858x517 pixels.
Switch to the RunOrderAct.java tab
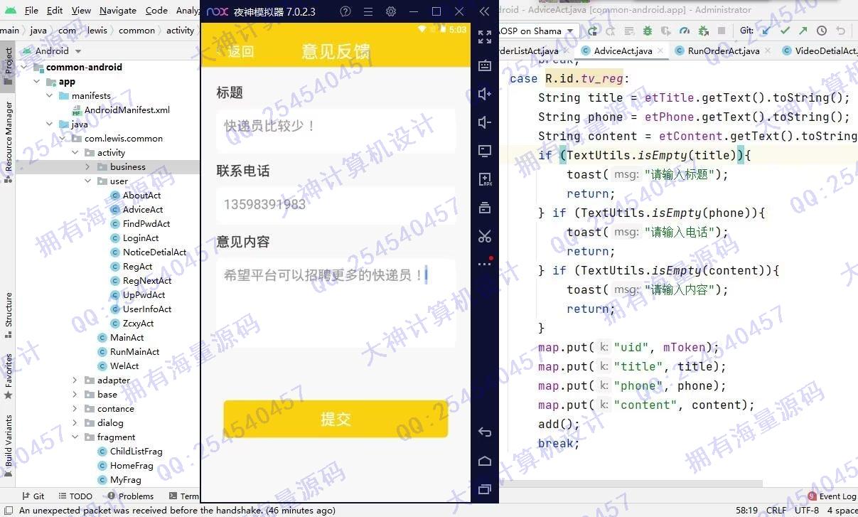724,51
